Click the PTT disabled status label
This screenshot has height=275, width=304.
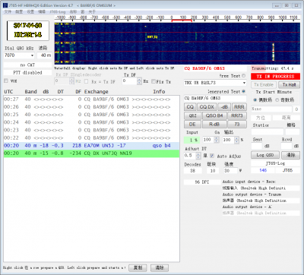click(27, 73)
